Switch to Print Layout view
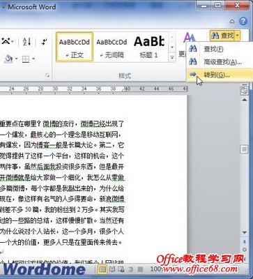This screenshot has width=253, height=279. 102,270
